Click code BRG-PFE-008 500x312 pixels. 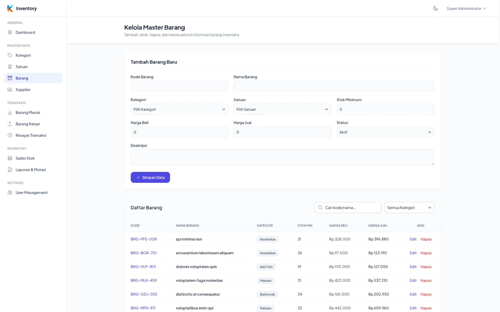[144, 239]
